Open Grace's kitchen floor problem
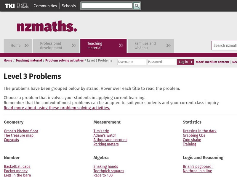The width and height of the screenshot is (237, 177). [21, 131]
